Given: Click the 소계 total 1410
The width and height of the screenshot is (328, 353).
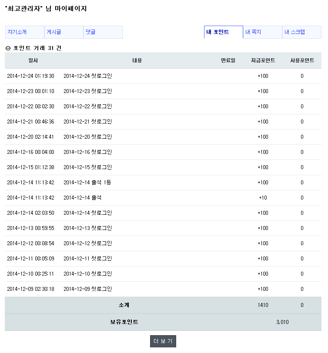Looking at the screenshot, I should click(x=263, y=305).
